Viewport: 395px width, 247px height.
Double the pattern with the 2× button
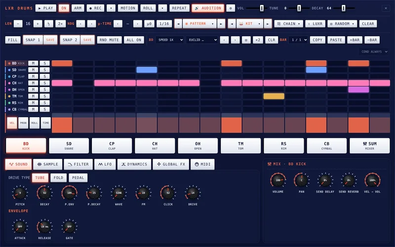pyautogui.click(x=60, y=24)
